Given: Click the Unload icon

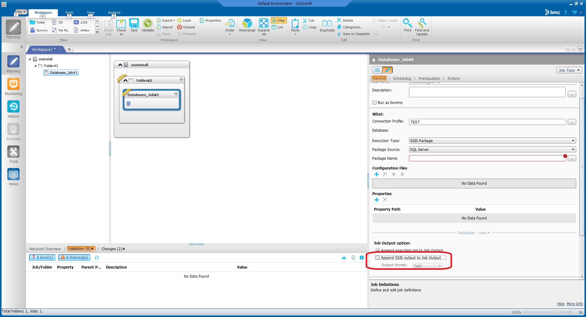Looking at the screenshot, I should [x=186, y=27].
